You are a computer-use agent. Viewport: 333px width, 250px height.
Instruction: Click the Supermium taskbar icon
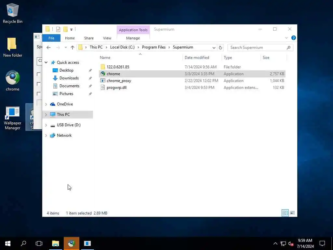(x=71, y=243)
